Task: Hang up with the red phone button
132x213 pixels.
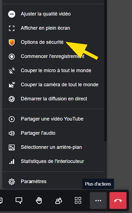Action: [x=118, y=200]
